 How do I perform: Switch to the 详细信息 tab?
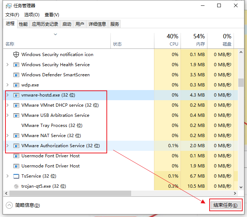(97, 24)
